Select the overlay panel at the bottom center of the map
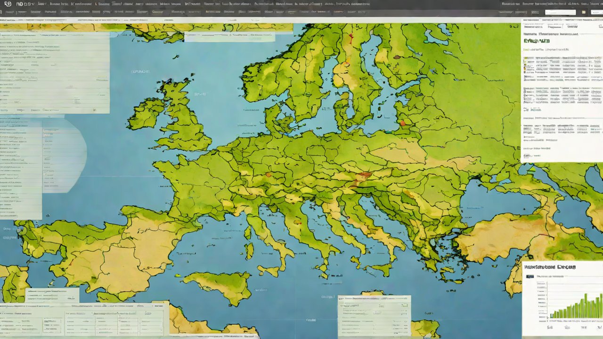The height and width of the screenshot is (339, 603). (x=374, y=316)
